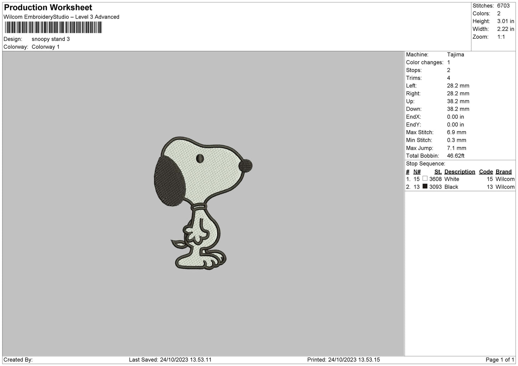Click stitch count 3093 in the Black row

[436, 187]
